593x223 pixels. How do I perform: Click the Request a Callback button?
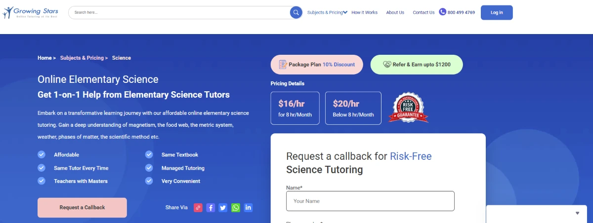[82, 208]
